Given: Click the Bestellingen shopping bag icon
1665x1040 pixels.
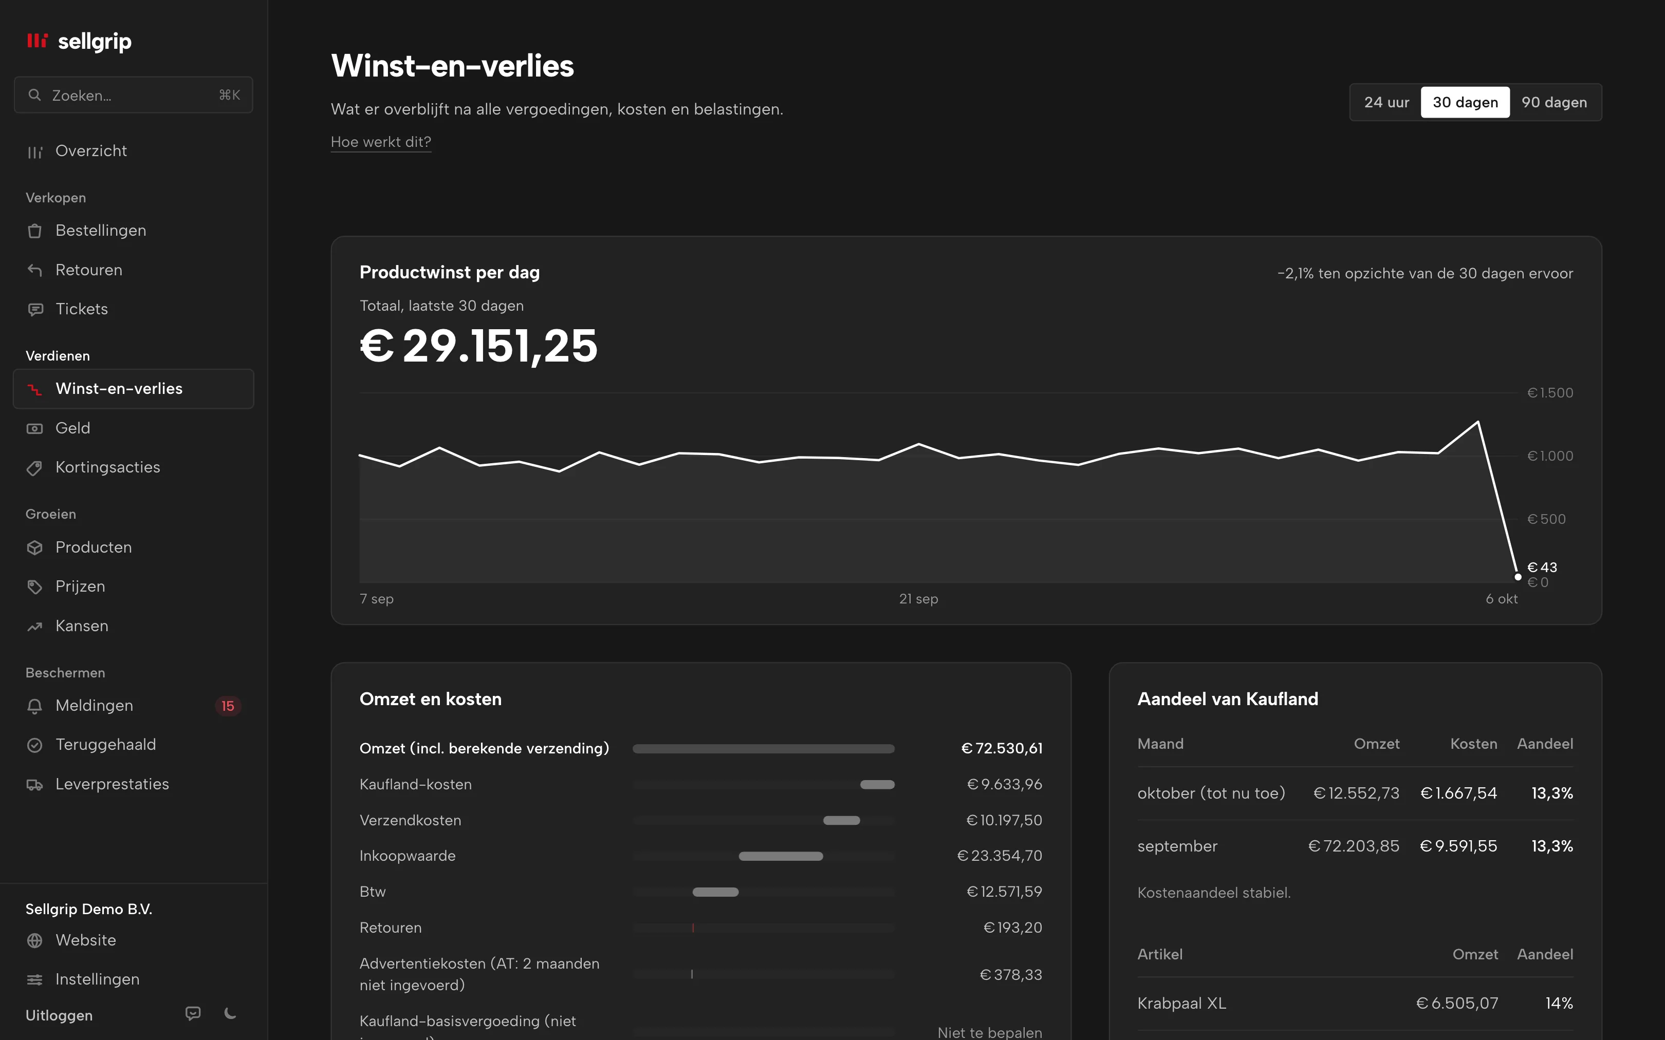Looking at the screenshot, I should [x=35, y=231].
